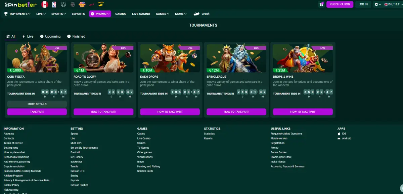Select the Upcoming tournaments tab
The width and height of the screenshot is (403, 194).
(50, 36)
